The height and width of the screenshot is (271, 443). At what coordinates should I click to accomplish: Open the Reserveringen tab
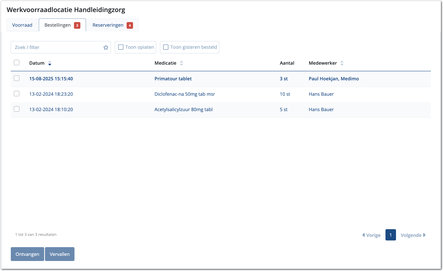(108, 25)
